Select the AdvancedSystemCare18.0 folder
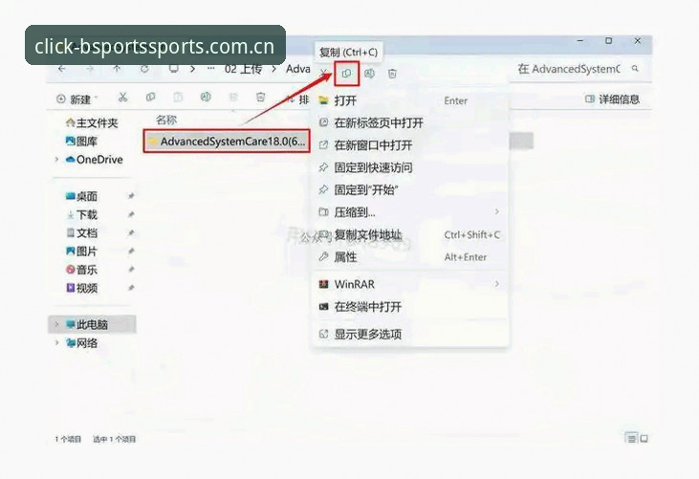699x479 pixels. tap(227, 142)
